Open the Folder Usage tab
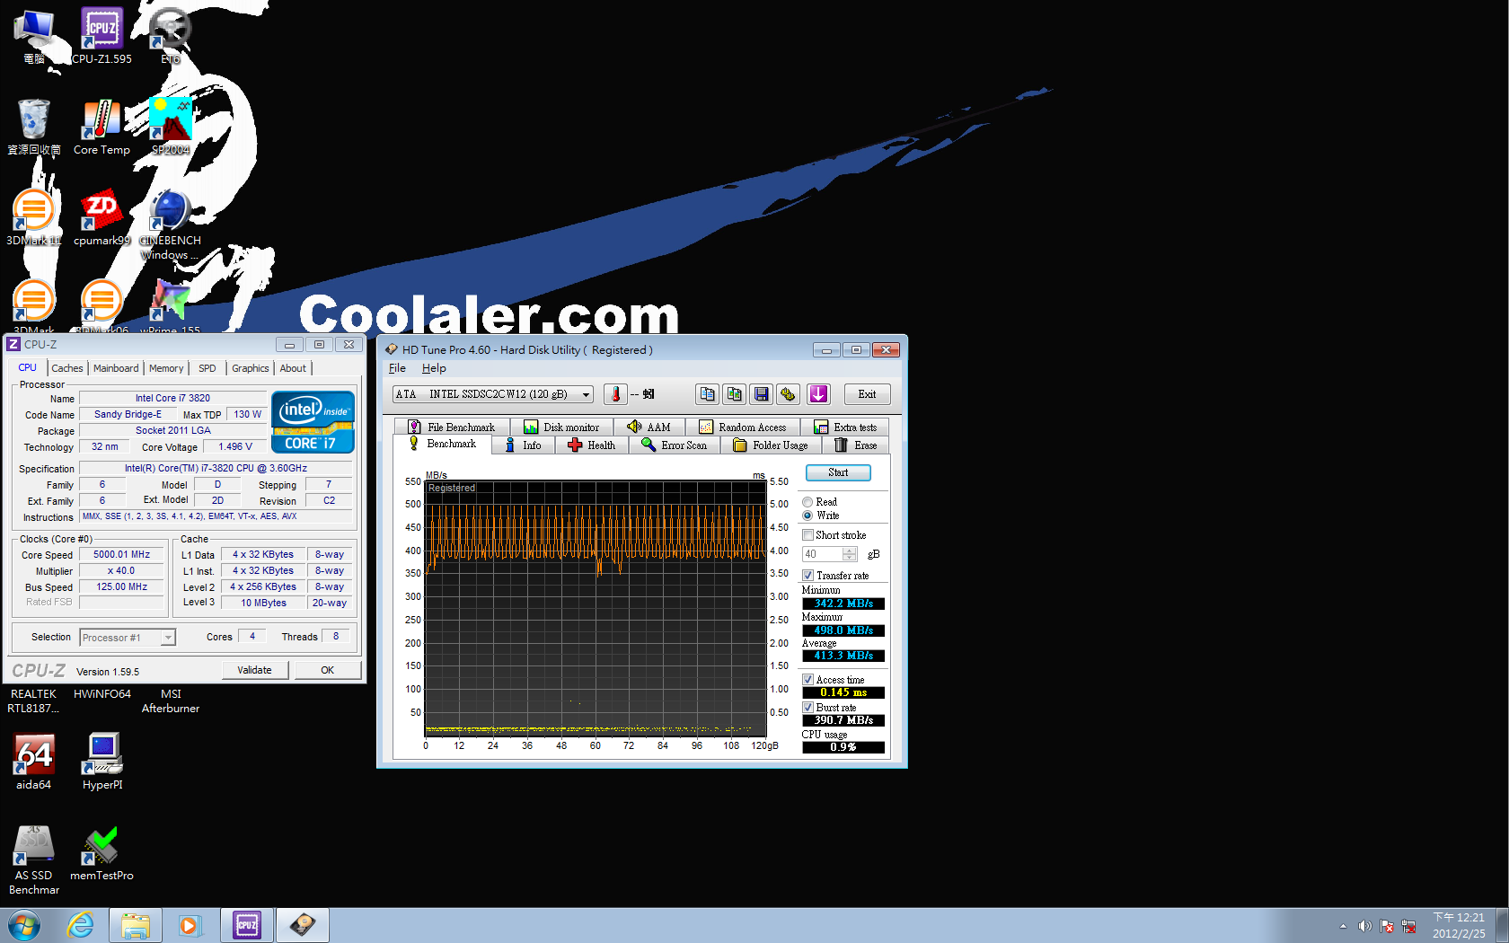The height and width of the screenshot is (943, 1509). tap(771, 445)
